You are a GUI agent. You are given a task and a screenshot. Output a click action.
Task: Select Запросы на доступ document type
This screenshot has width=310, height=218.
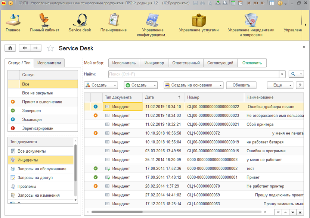[x=35, y=178]
